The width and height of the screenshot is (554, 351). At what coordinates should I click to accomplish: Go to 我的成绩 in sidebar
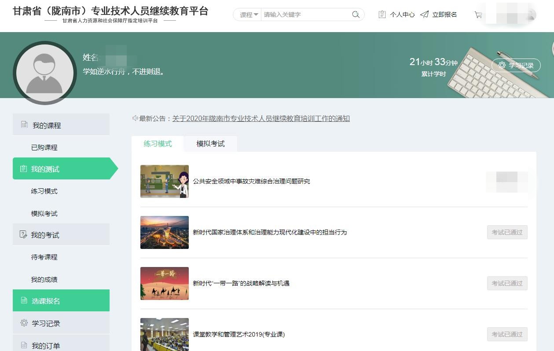click(44, 279)
